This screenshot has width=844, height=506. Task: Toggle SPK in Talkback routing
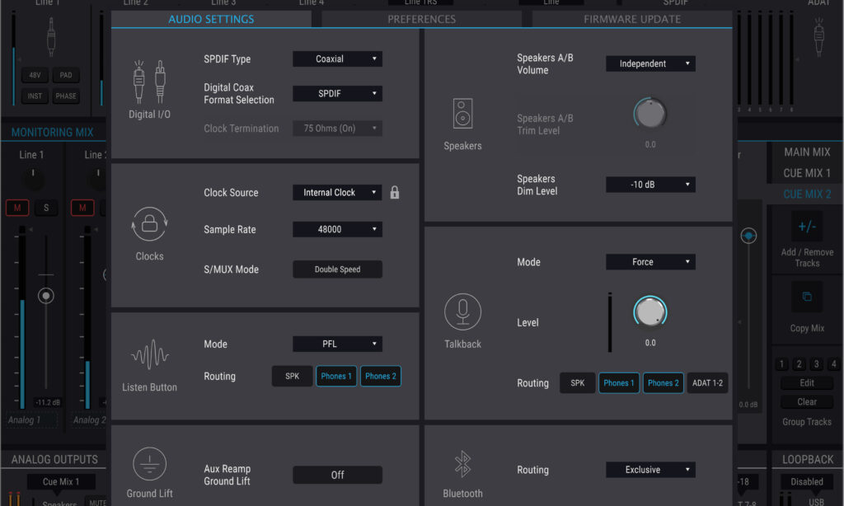click(578, 383)
